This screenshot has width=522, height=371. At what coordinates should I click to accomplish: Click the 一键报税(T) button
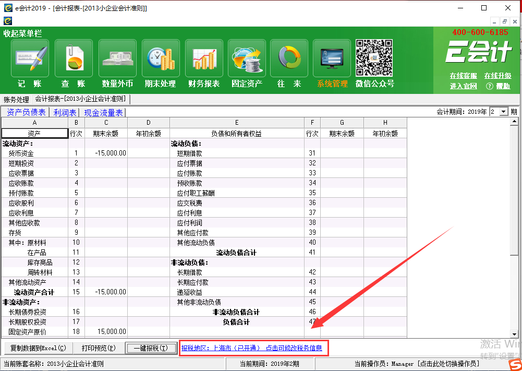(151, 348)
